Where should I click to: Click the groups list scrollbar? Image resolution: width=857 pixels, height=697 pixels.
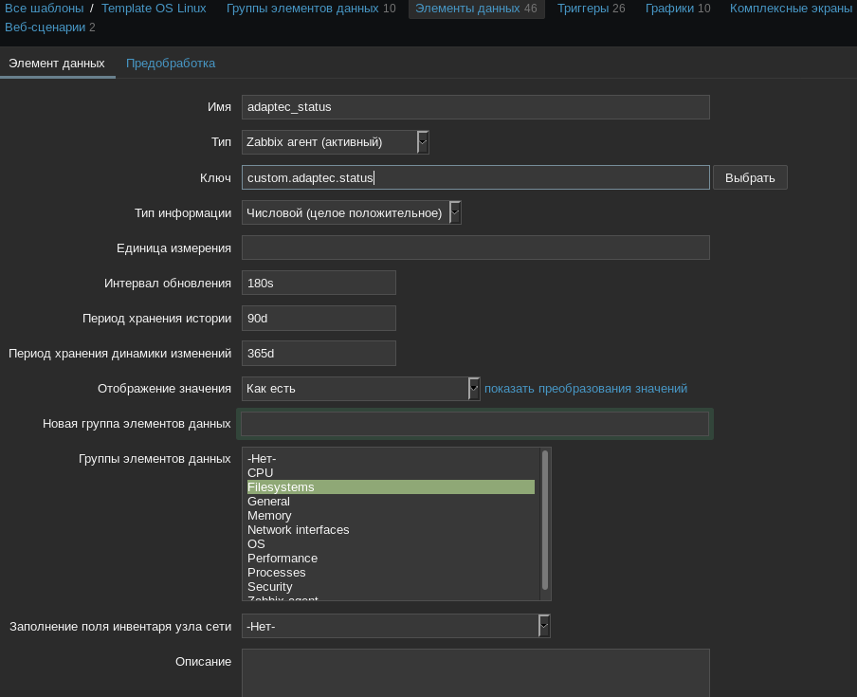click(545, 520)
